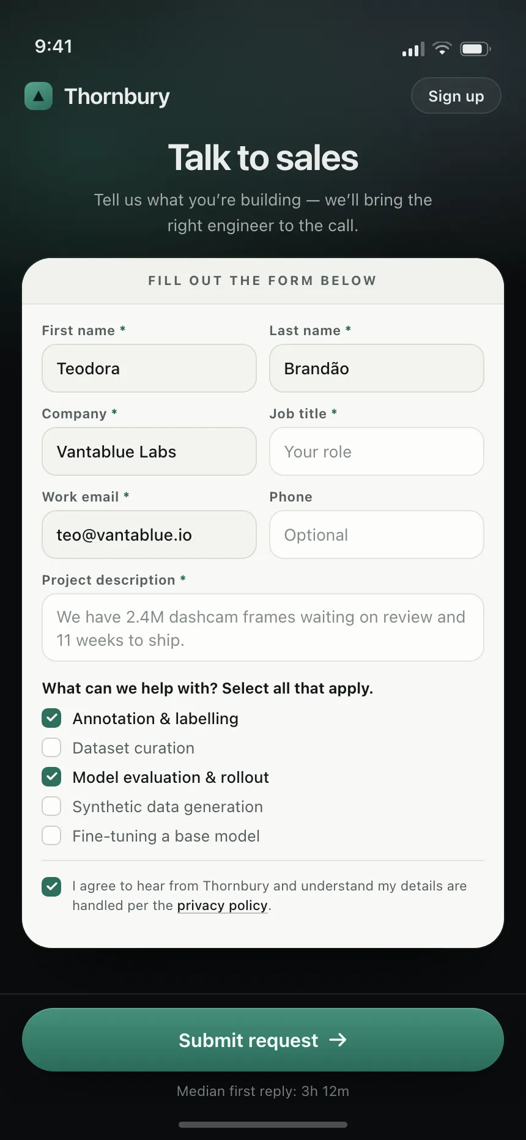Click the Sign up button
This screenshot has width=526, height=1140.
[456, 96]
